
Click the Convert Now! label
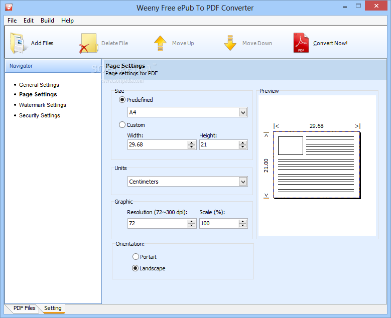(x=330, y=43)
